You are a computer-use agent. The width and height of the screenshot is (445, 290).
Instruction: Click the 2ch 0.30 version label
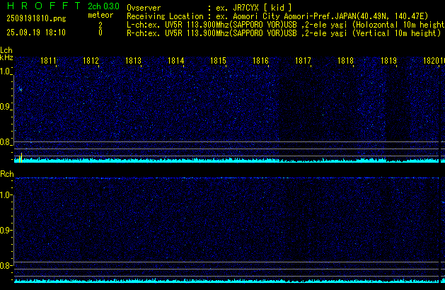(x=99, y=6)
